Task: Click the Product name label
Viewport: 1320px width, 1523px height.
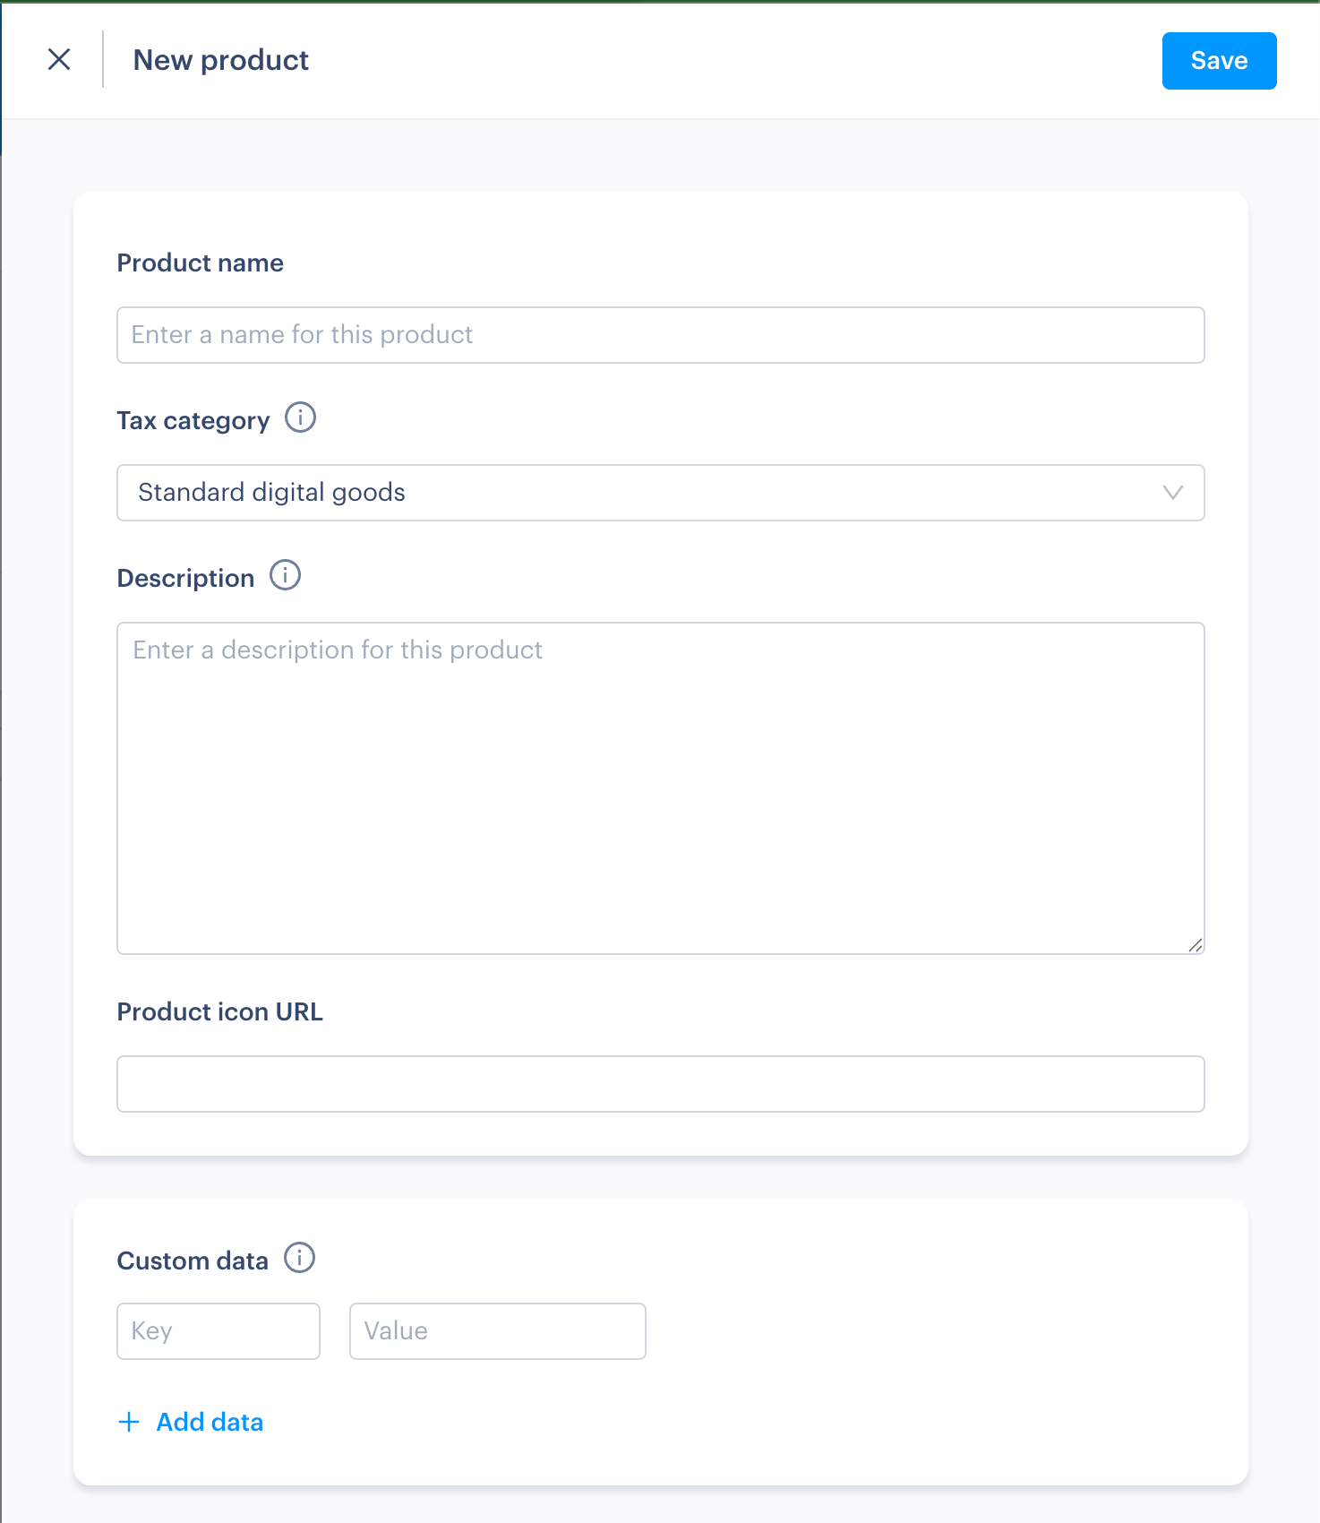Action: coord(200,263)
